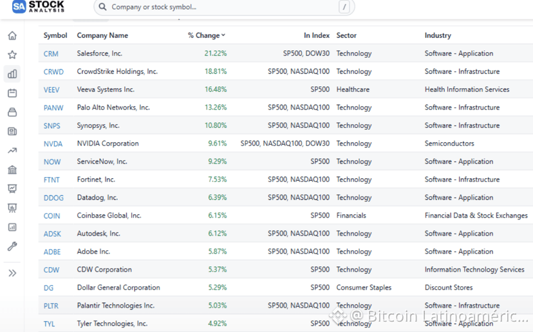Open the chart presentation sidebar icon
Screen dimensions: 533x332
[x=12, y=189]
